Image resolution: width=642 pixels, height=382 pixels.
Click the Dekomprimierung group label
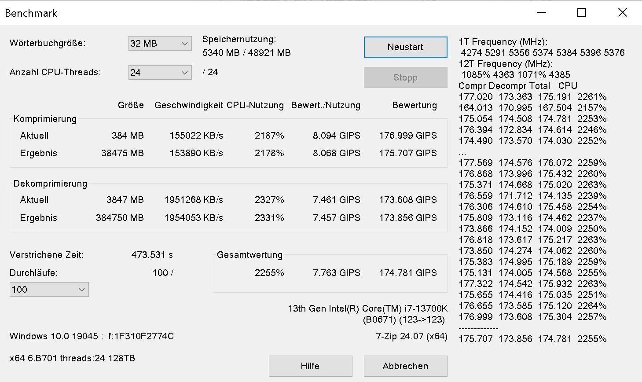click(x=50, y=184)
